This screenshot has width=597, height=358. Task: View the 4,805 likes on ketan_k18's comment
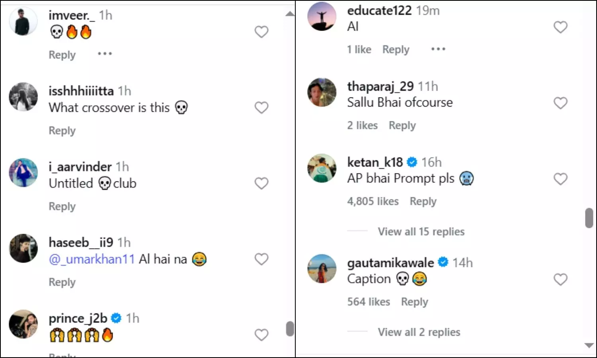pos(373,201)
